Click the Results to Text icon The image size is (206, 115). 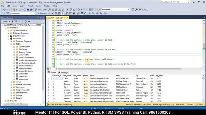(x=78, y=13)
